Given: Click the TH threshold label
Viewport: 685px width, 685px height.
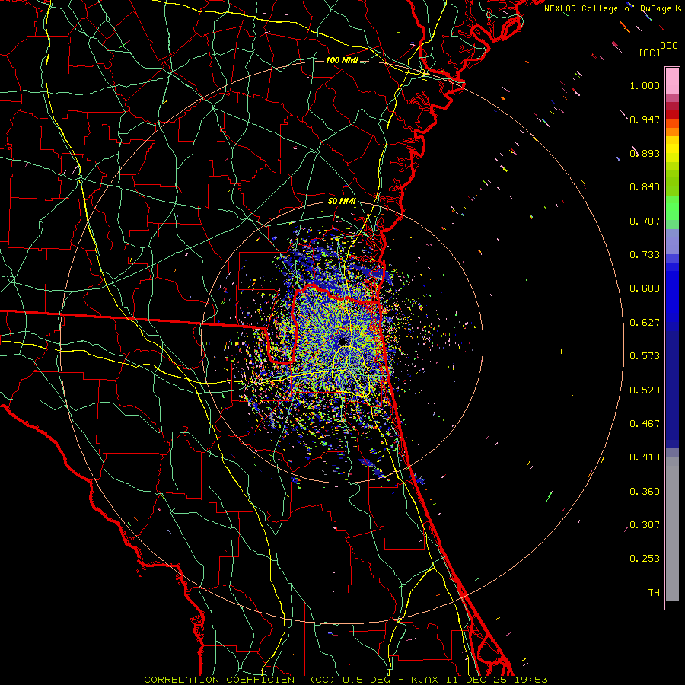Looking at the screenshot, I should tap(654, 593).
